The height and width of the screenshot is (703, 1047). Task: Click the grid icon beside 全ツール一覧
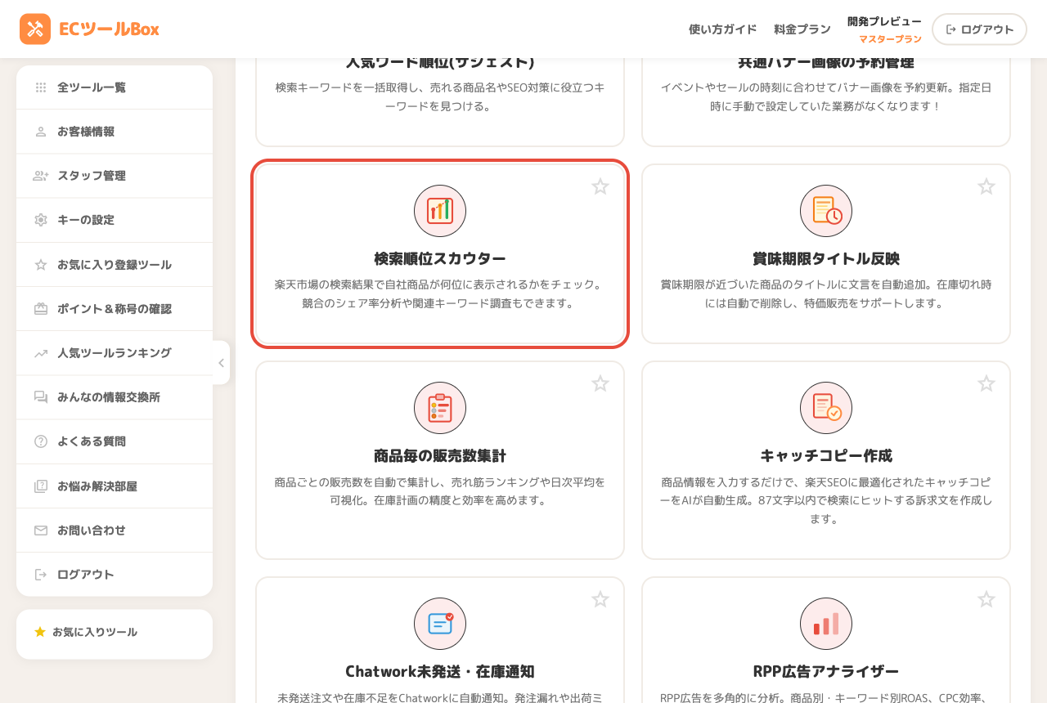pos(41,87)
